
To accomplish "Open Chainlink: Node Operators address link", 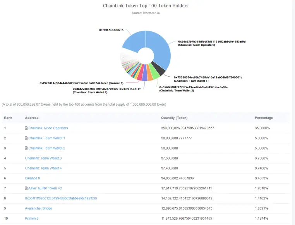I will tap(48, 128).
